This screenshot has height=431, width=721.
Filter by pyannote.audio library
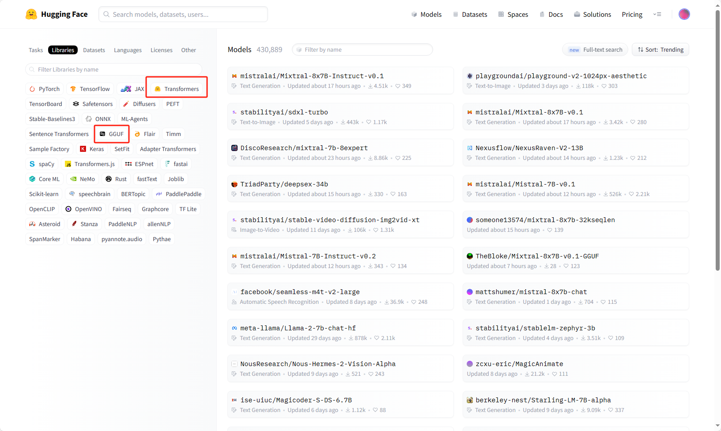122,239
